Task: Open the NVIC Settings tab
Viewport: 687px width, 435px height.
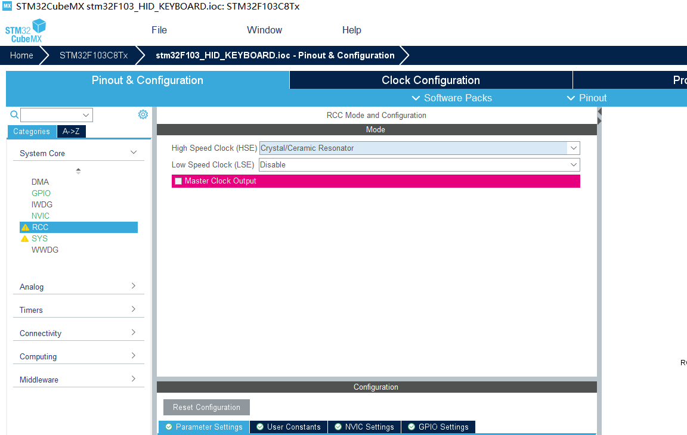Action: point(364,427)
